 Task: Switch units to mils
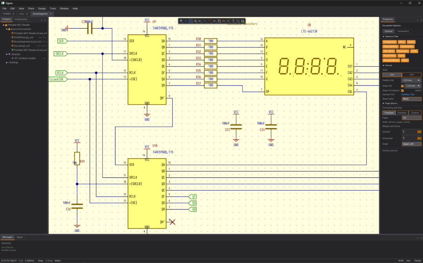point(412,75)
